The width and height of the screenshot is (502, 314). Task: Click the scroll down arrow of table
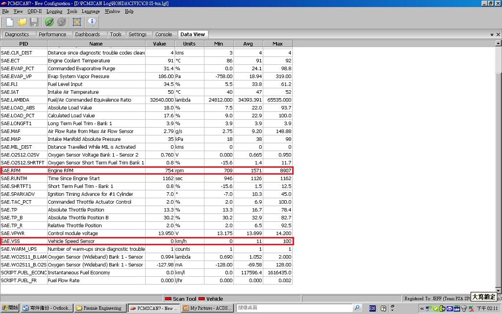point(499,291)
